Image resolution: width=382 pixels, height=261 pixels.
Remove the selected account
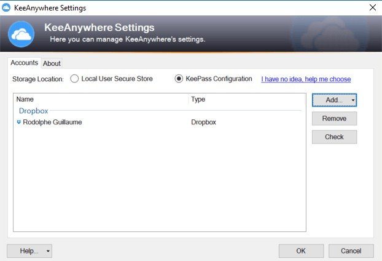(x=334, y=118)
